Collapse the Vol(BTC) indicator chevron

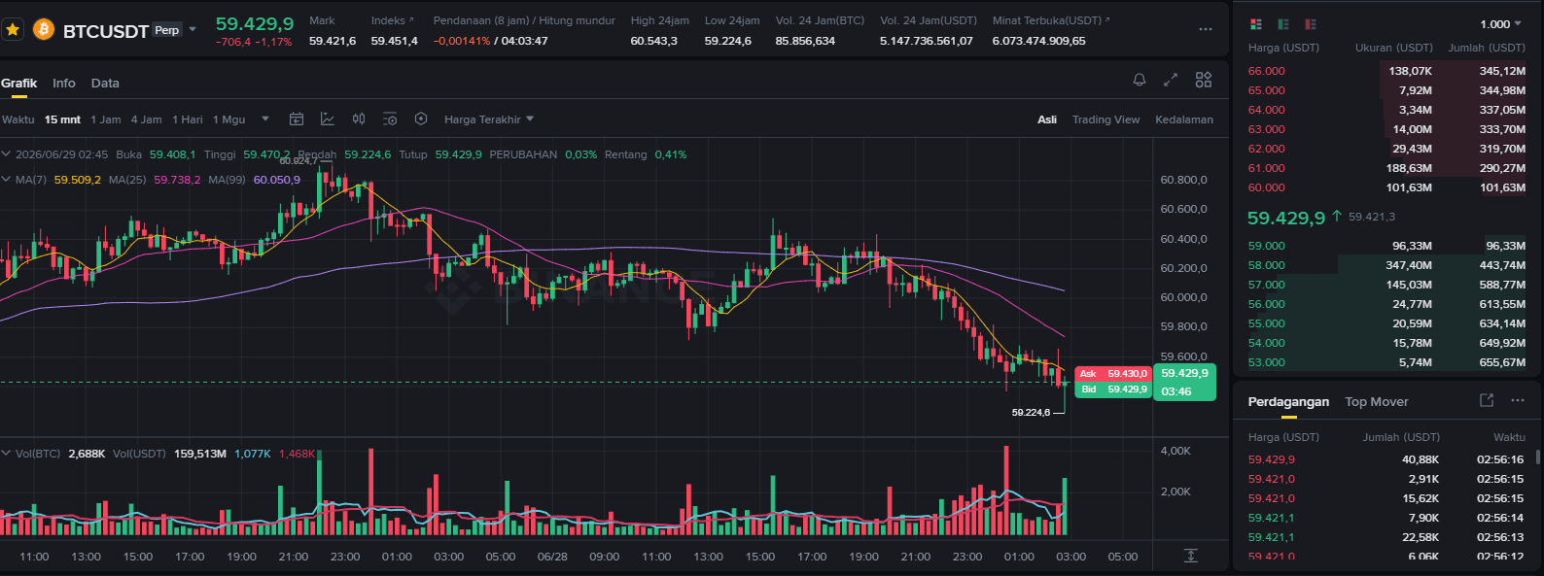6,454
